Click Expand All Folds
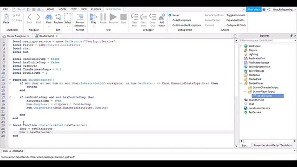The image size is (297, 167). tap(235, 20)
